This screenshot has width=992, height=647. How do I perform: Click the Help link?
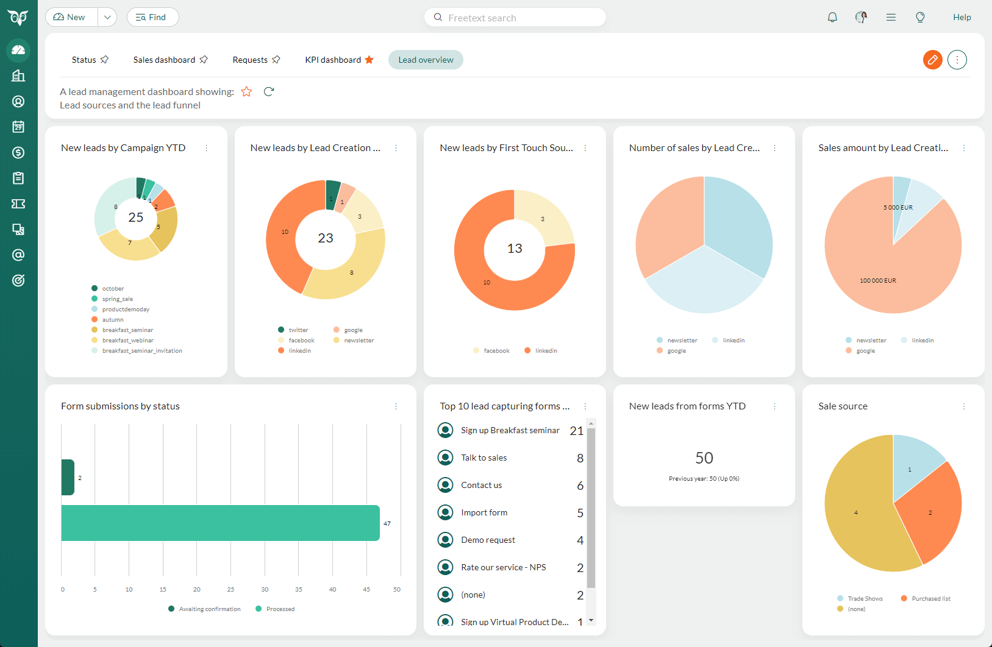click(x=962, y=17)
